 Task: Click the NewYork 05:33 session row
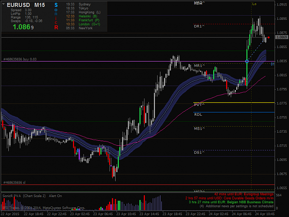point(79,28)
